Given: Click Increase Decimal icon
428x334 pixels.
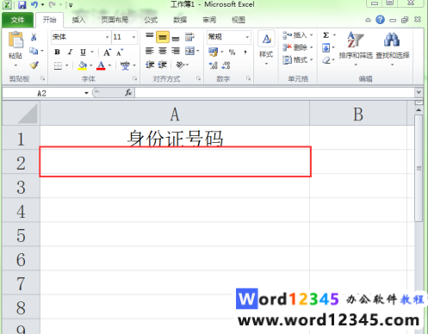Looking at the screenshot, I should 213,65.
